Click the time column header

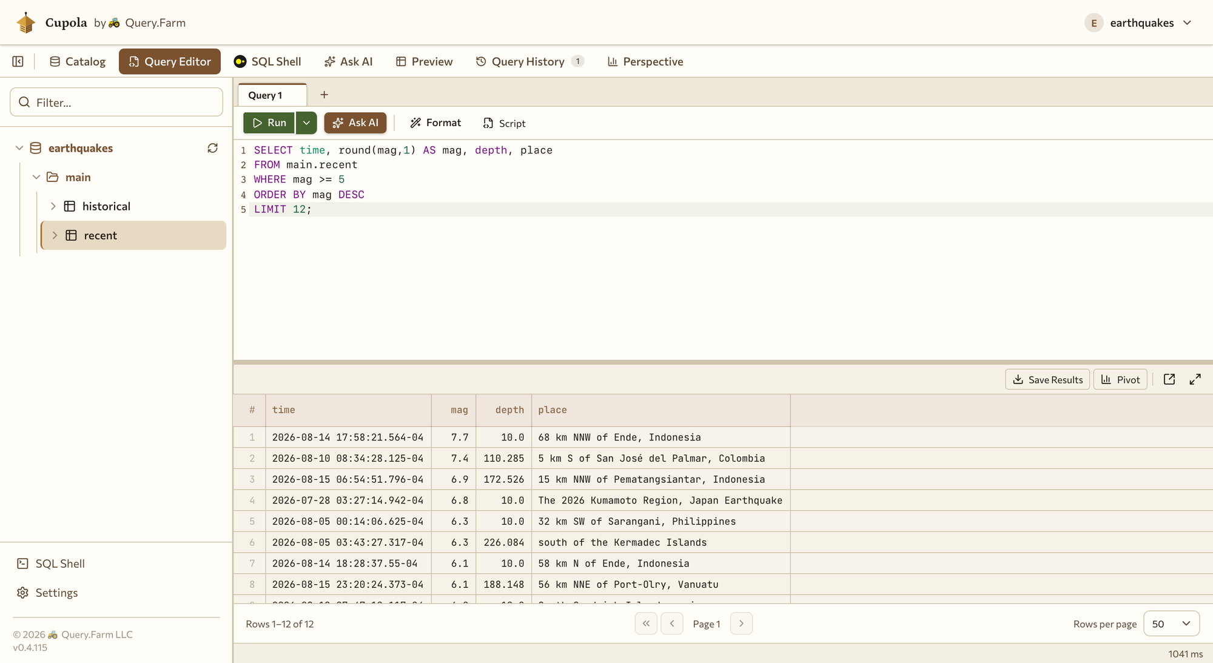(348, 410)
